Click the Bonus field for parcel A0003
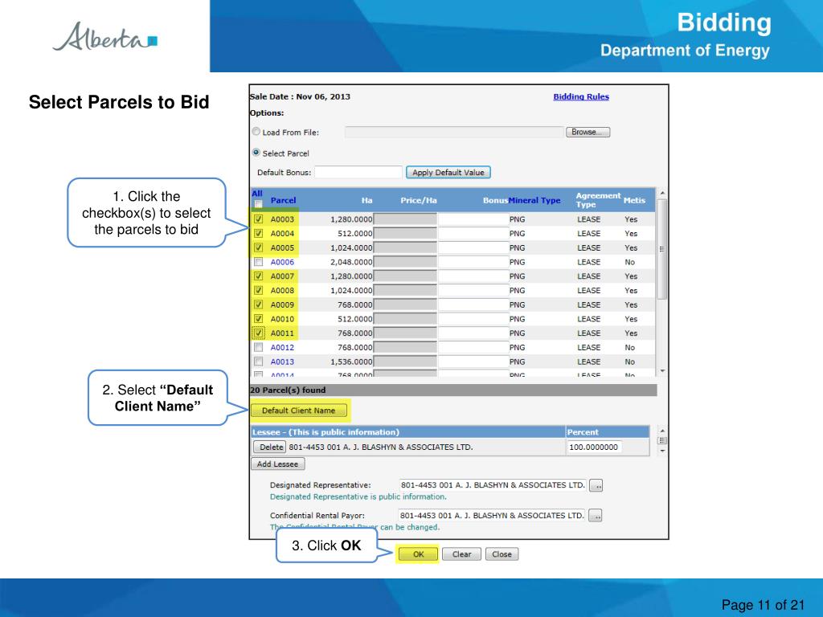The width and height of the screenshot is (823, 617). click(473, 219)
